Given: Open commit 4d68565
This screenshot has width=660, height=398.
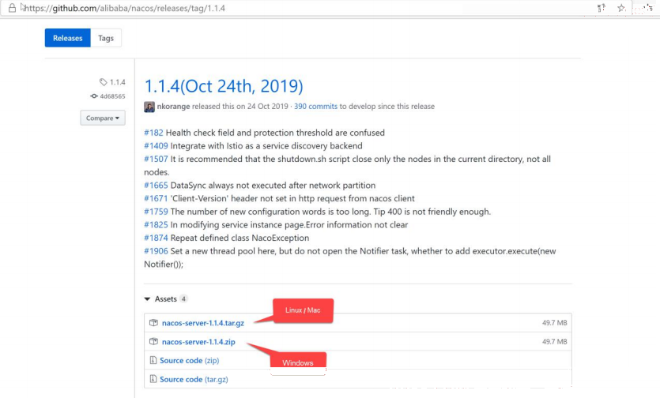Looking at the screenshot, I should tap(112, 96).
